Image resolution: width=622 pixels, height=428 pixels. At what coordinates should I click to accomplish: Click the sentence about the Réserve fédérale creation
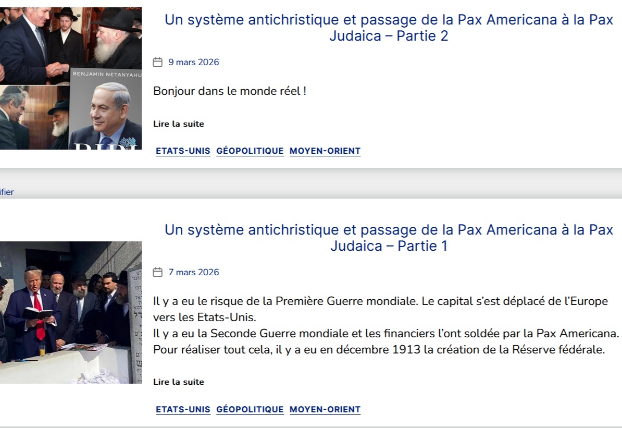point(379,350)
